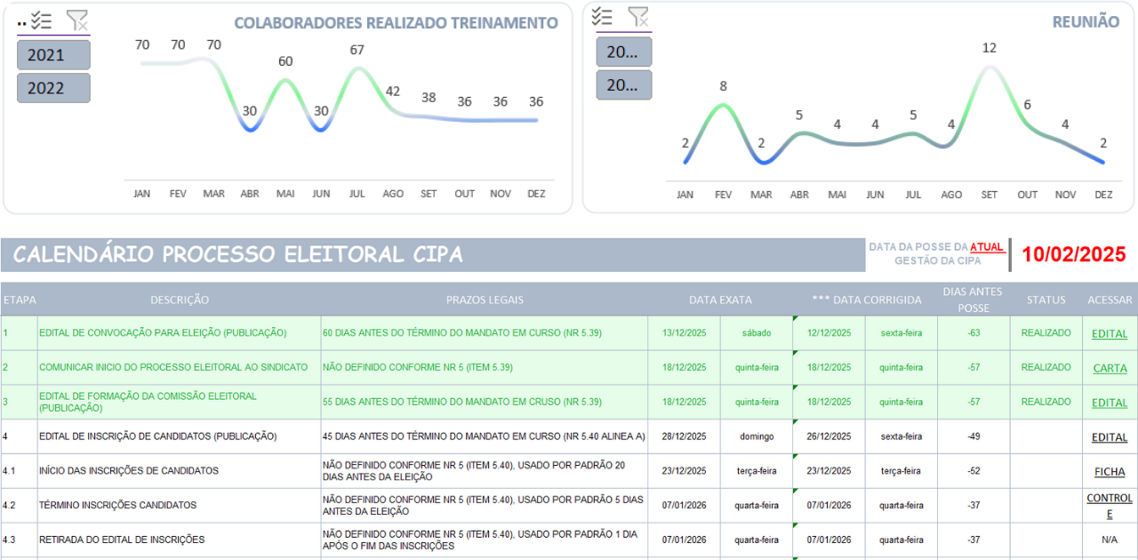Open the EDITAL link for etapa 4
Image resolution: width=1138 pixels, height=560 pixels.
pos(1110,437)
